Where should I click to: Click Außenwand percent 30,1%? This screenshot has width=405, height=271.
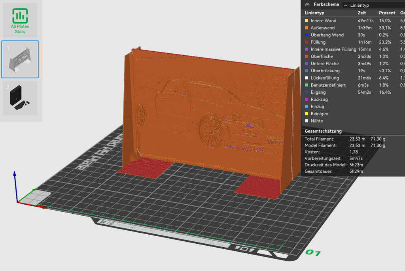(x=385, y=28)
